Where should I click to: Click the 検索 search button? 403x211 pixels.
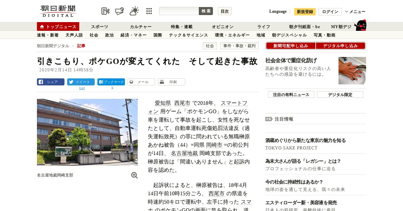[x=206, y=11]
